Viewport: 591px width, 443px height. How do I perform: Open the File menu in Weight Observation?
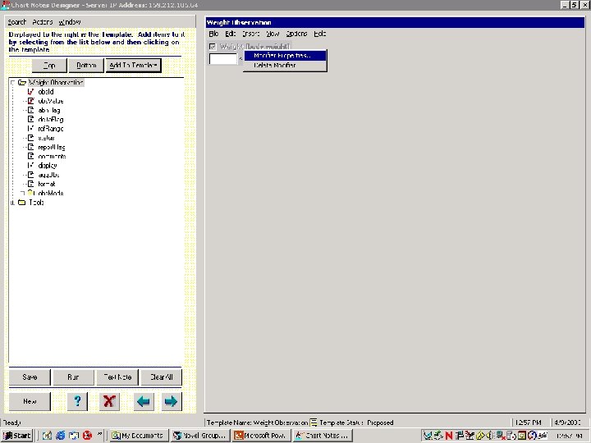tap(213, 34)
